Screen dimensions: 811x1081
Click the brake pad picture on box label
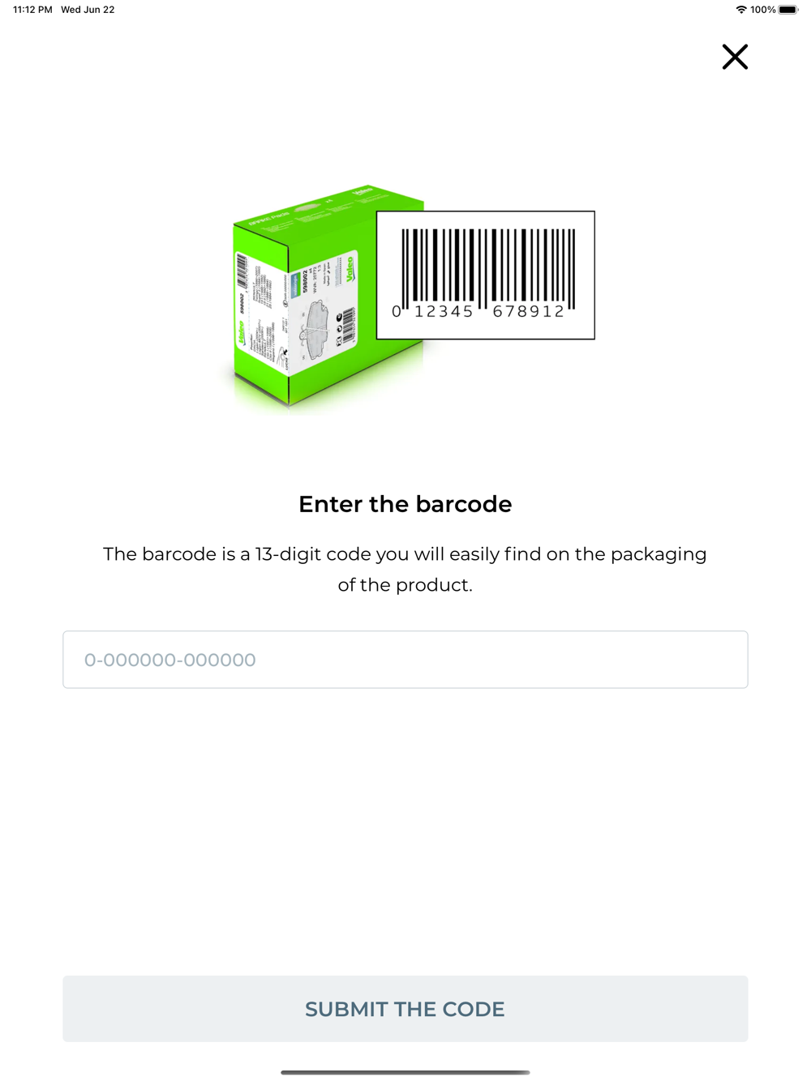[319, 330]
